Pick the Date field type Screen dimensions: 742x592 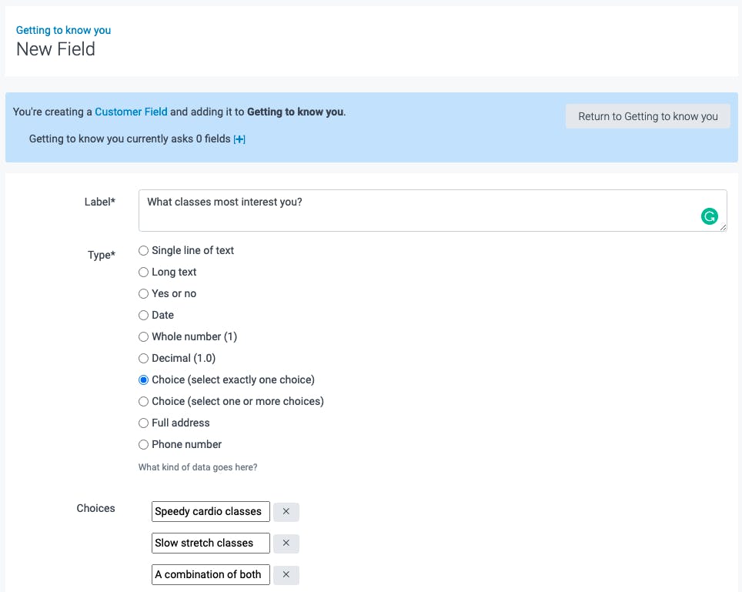click(143, 315)
